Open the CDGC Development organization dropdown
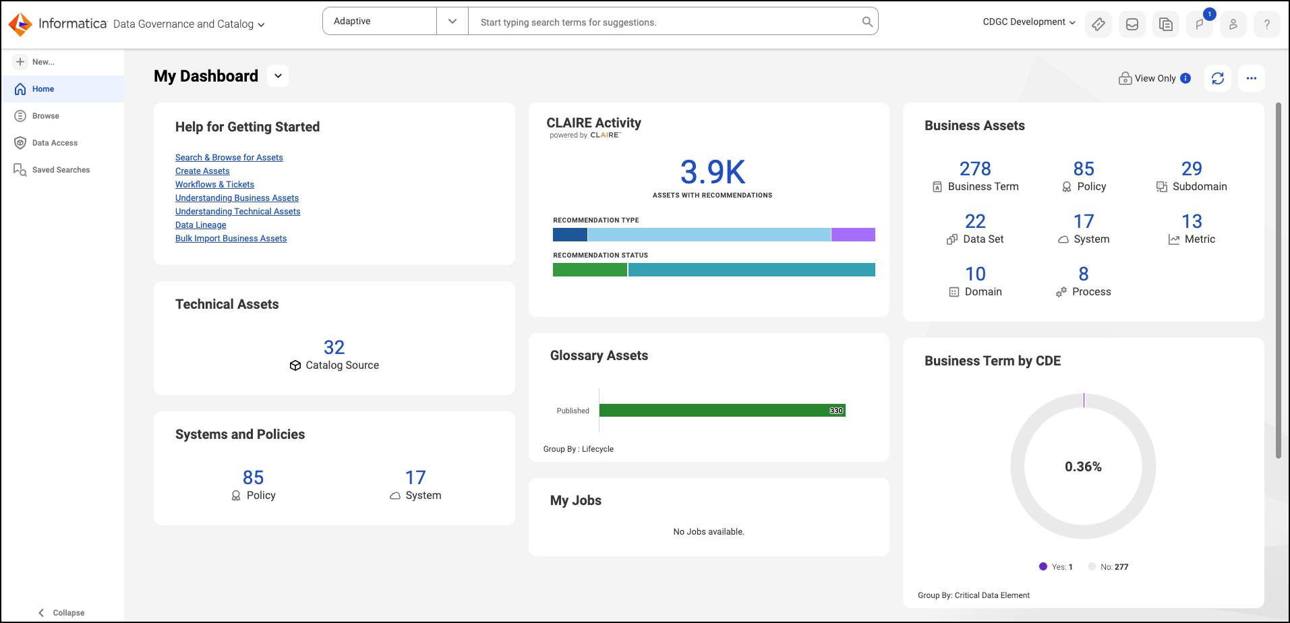 point(1029,22)
